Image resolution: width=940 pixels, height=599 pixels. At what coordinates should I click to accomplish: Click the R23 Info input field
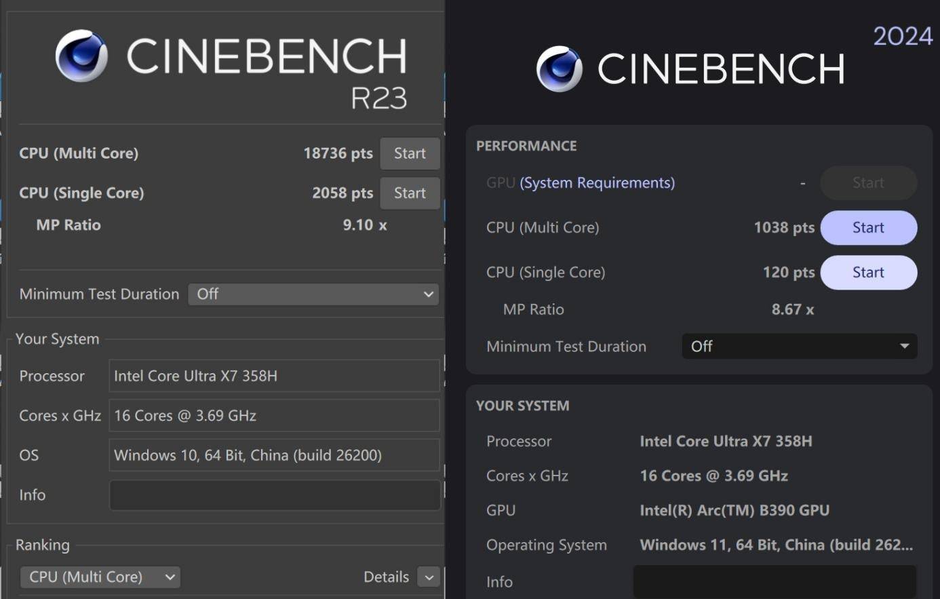pos(275,495)
